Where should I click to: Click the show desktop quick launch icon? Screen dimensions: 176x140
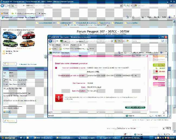coord(21,138)
